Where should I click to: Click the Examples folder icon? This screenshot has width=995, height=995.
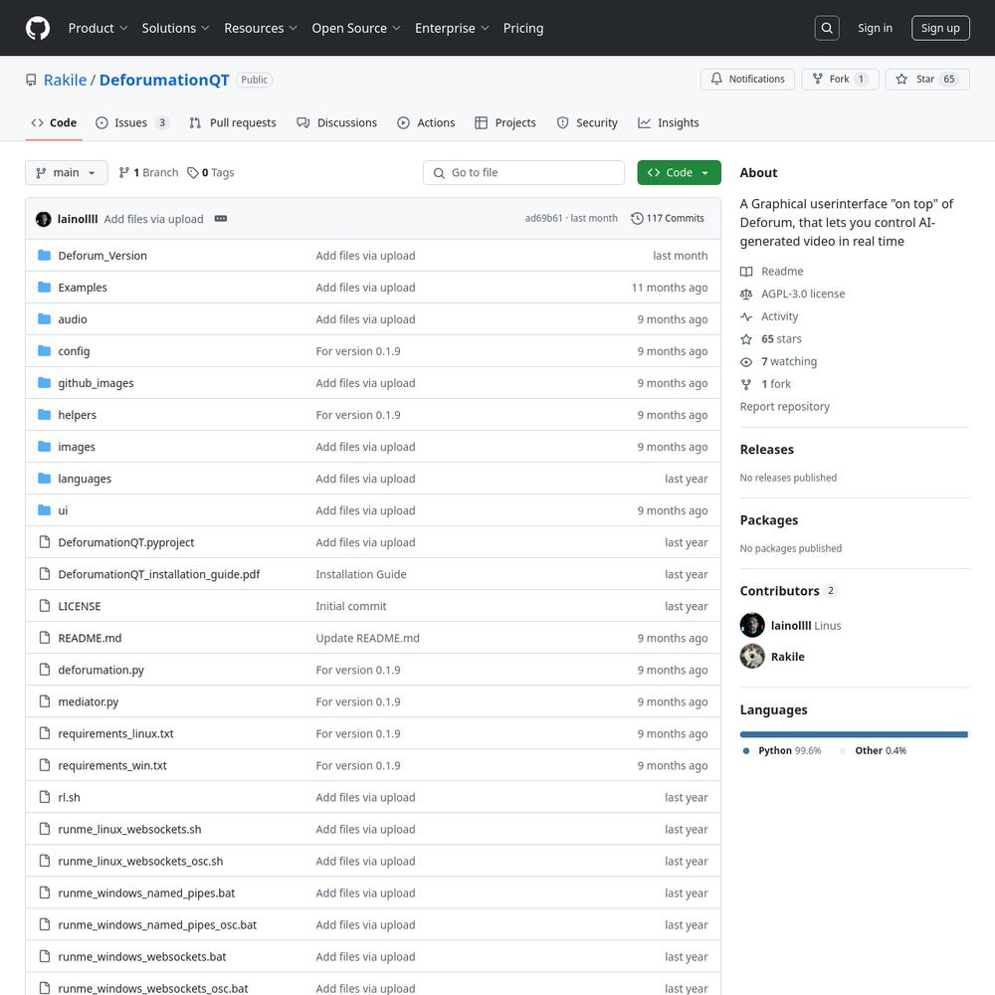tap(44, 287)
